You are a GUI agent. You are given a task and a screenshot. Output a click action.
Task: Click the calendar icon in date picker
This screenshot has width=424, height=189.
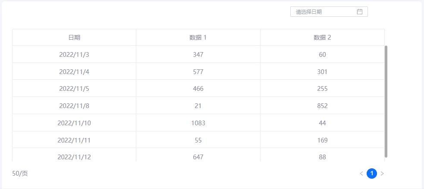(360, 12)
